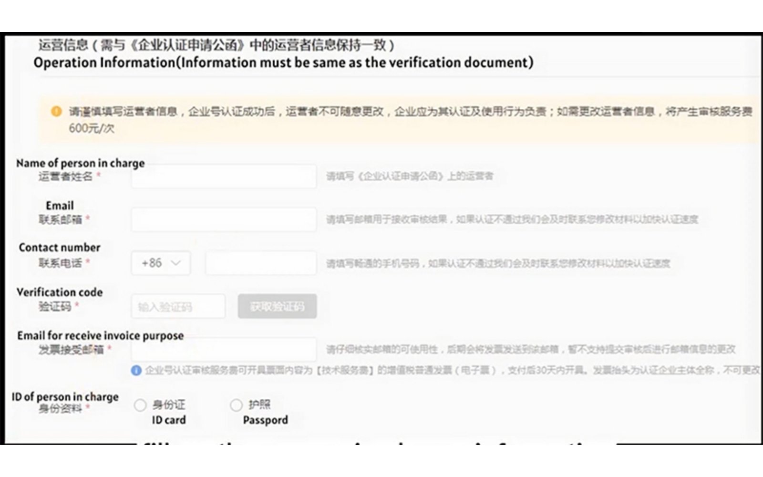Select the ID card radio button

click(140, 405)
